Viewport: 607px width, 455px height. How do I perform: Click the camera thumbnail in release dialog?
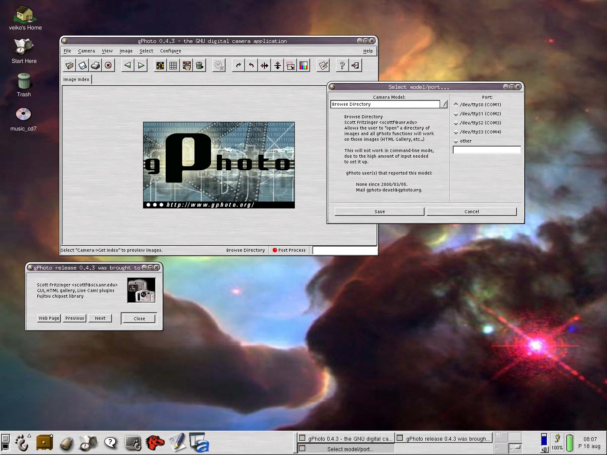[x=141, y=290]
